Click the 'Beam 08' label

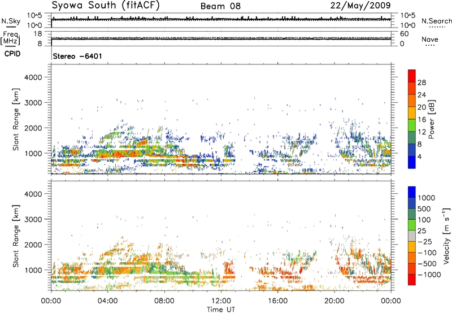pyautogui.click(x=220, y=6)
